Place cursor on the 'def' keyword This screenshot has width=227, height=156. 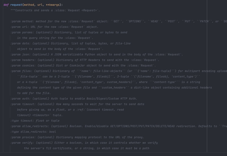click(6, 5)
